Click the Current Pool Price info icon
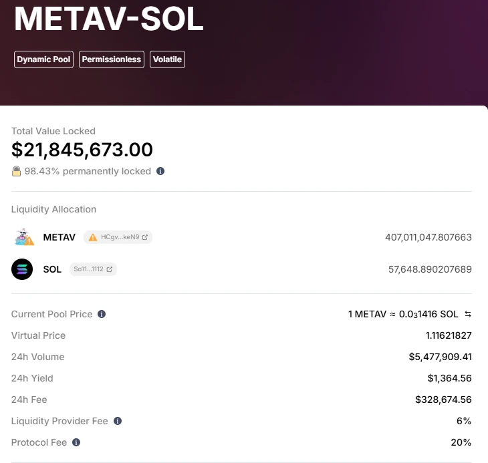This screenshot has width=488, height=463. (102, 314)
